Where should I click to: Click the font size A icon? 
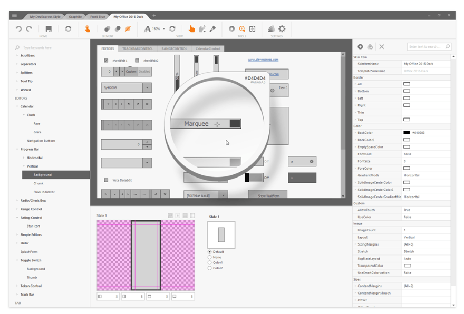(147, 28)
